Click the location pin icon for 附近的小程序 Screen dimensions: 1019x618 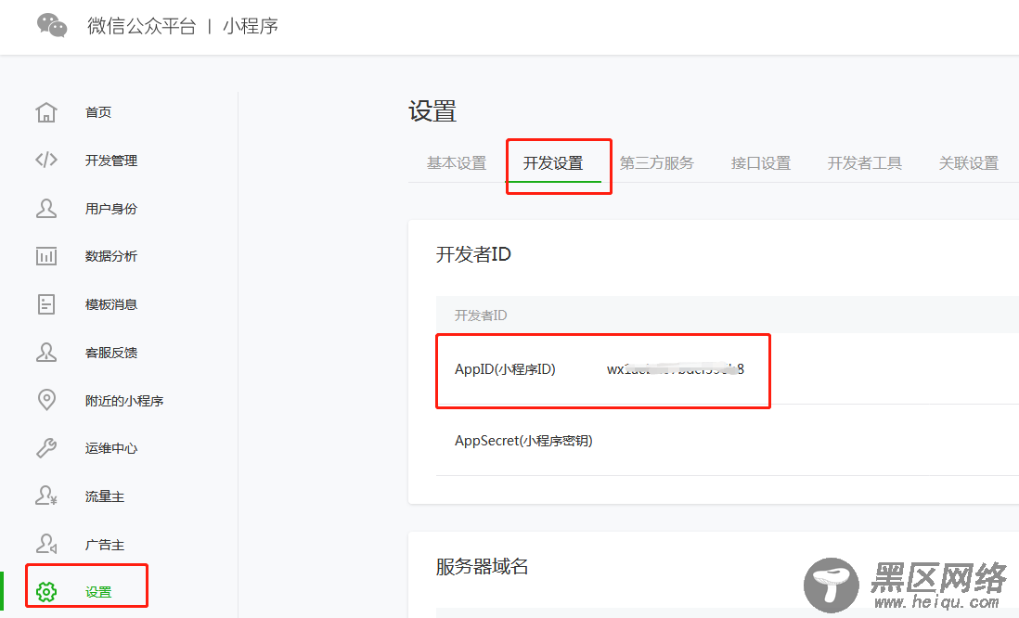click(x=46, y=400)
